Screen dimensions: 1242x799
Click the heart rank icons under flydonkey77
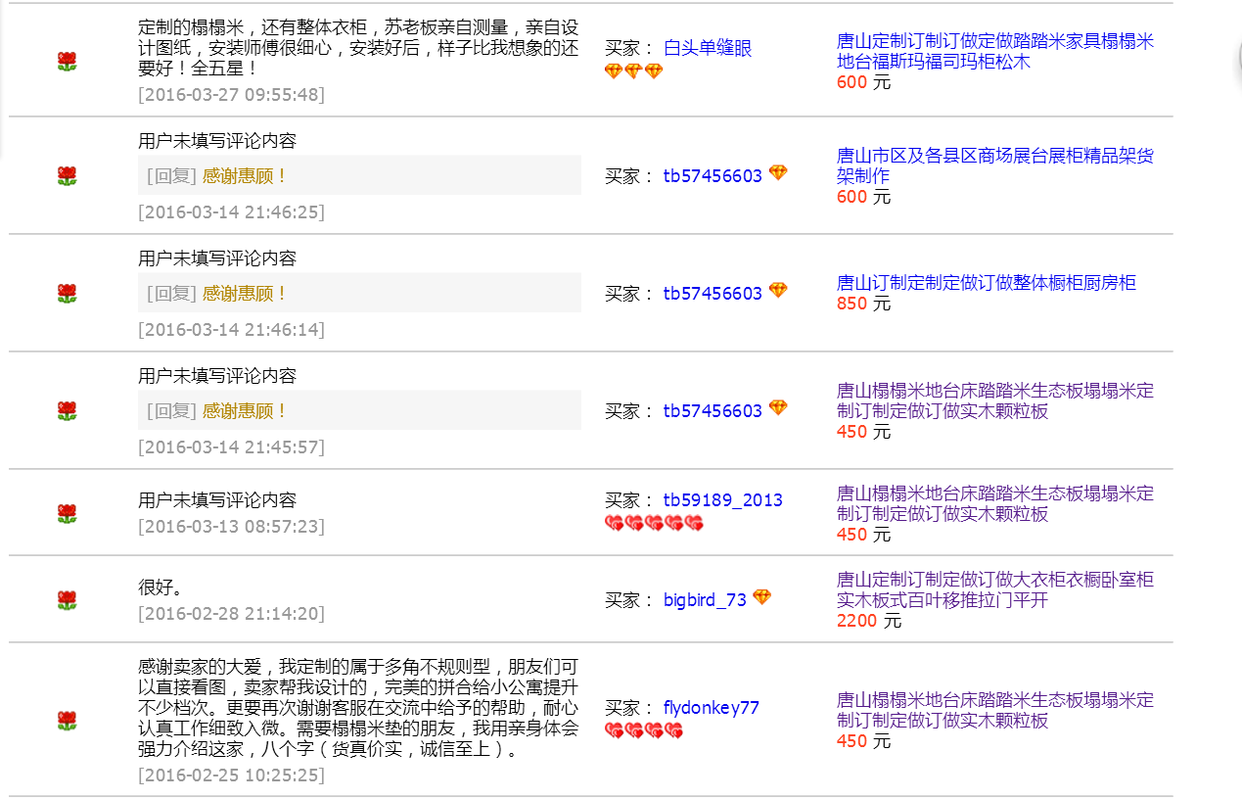[x=644, y=730]
